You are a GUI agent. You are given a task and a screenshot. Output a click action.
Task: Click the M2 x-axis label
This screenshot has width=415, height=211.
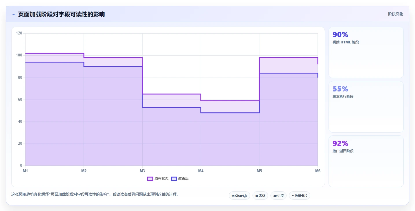pyautogui.click(x=84, y=171)
